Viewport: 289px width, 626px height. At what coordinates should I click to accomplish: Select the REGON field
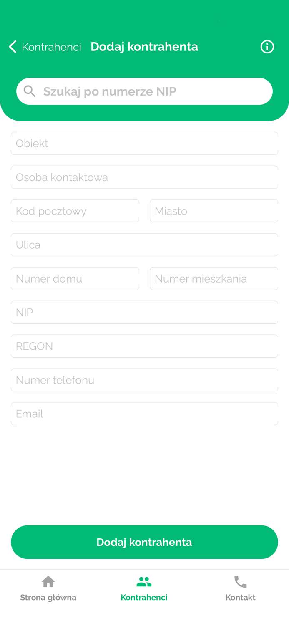tap(145, 346)
